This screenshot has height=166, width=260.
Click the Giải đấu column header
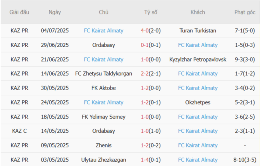(x=20, y=12)
